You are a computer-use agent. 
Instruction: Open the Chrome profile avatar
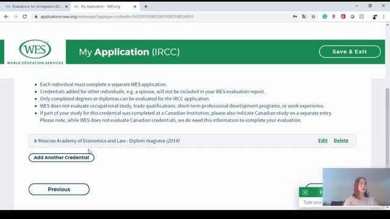click(375, 16)
